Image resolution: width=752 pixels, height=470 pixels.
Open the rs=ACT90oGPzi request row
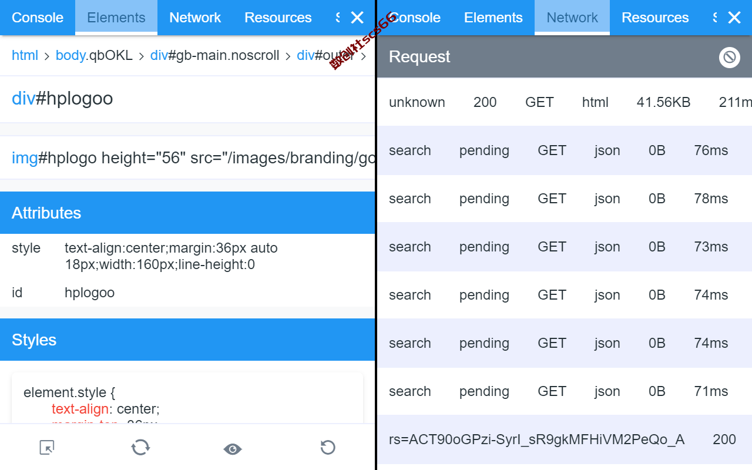(565, 439)
